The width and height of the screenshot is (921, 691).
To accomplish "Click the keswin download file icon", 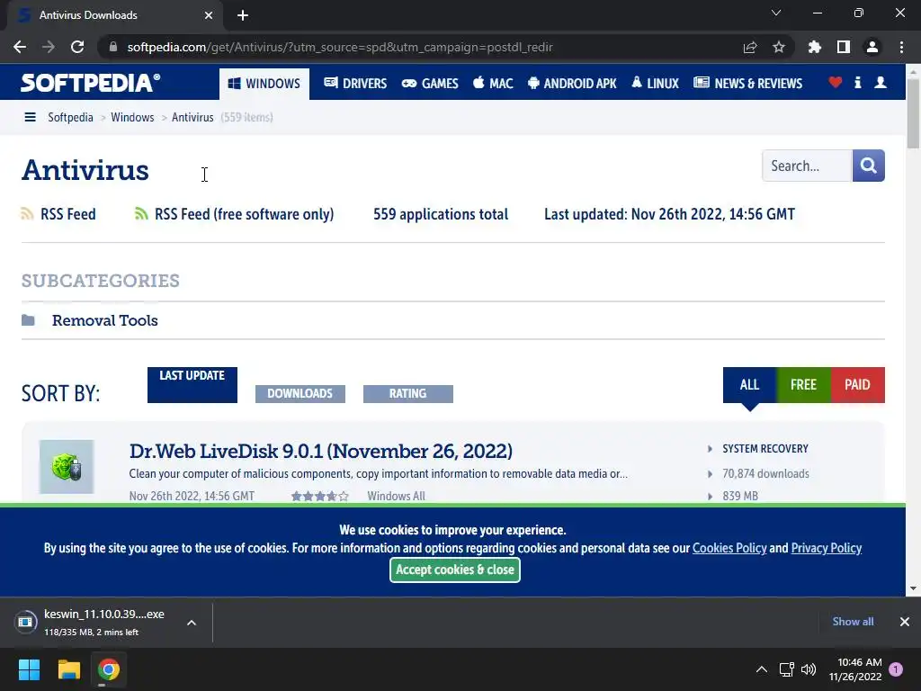I will pos(26,623).
